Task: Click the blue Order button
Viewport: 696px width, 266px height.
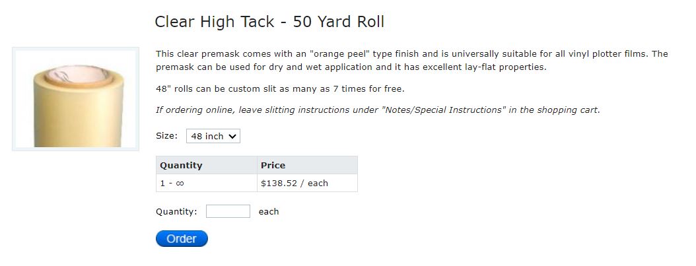Action: 182,238
